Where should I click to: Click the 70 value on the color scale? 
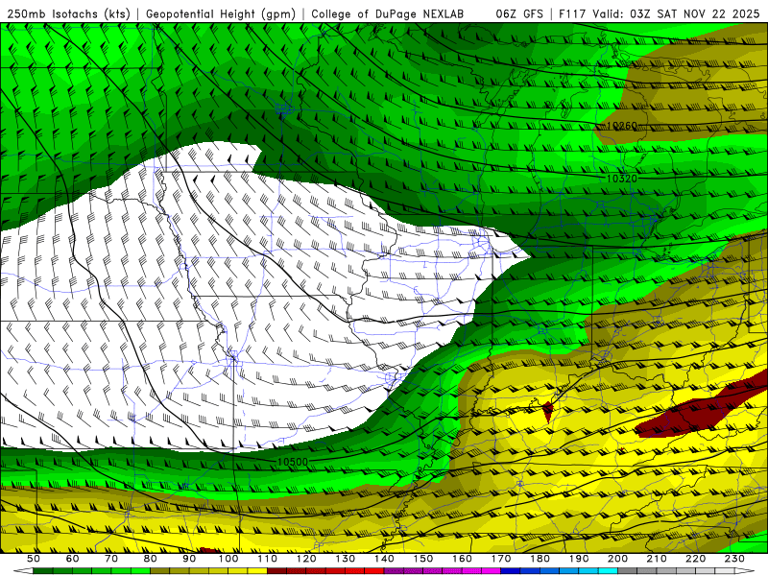click(111, 559)
